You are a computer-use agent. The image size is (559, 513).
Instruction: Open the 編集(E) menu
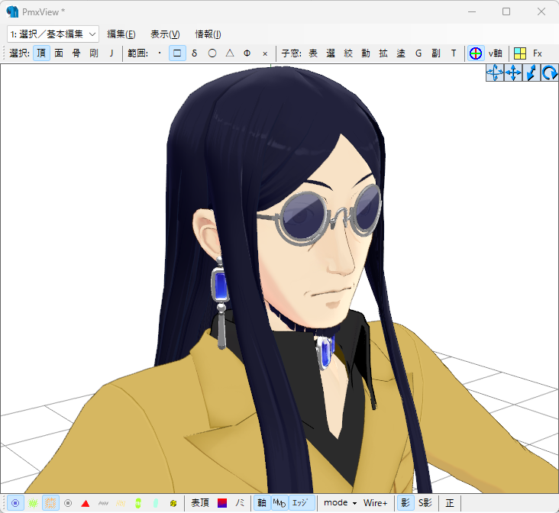pos(121,34)
